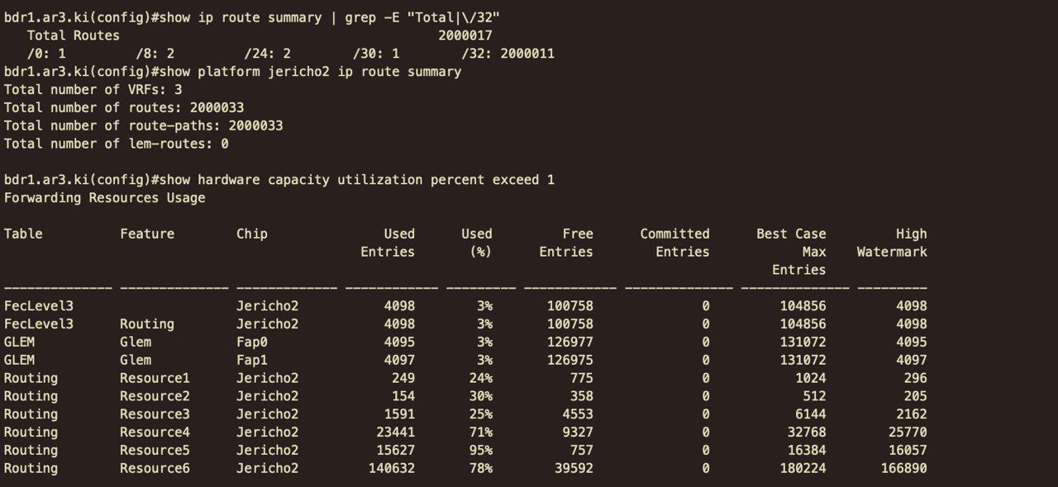Select free entries value 126975
This screenshot has height=487, width=1058.
pyautogui.click(x=570, y=360)
